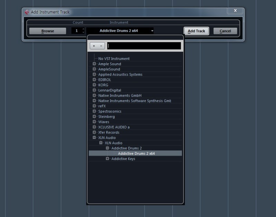276x217 pixels.
Task: Expand the Steinberg folder
Action: pos(94,116)
